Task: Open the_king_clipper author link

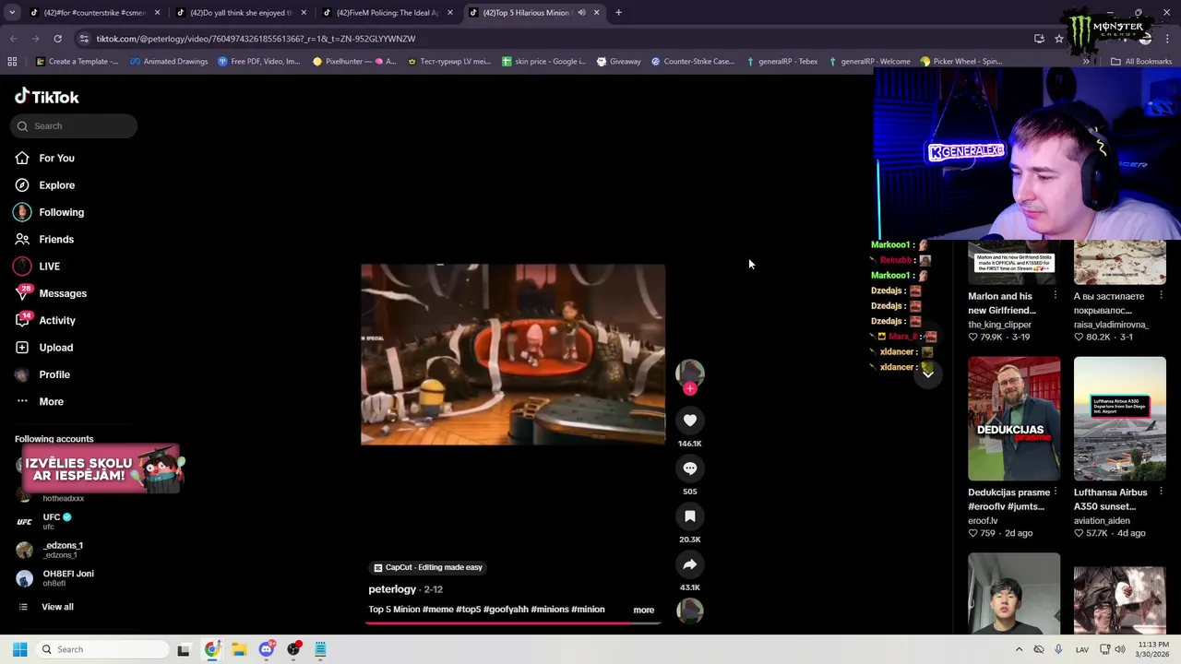Action: 999,325
